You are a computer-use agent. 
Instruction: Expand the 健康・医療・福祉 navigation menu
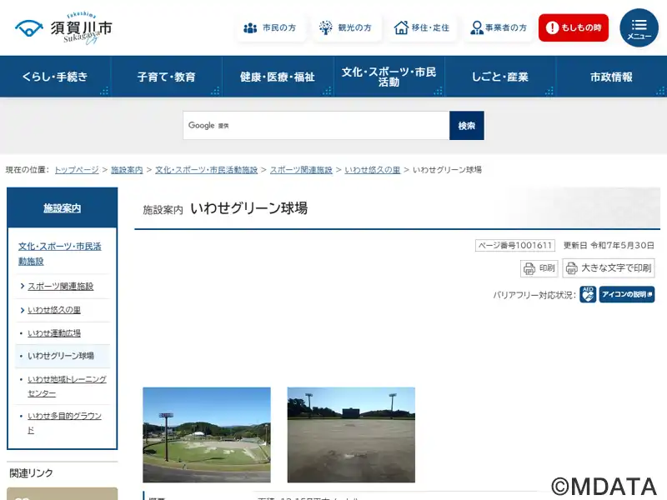tap(277, 77)
